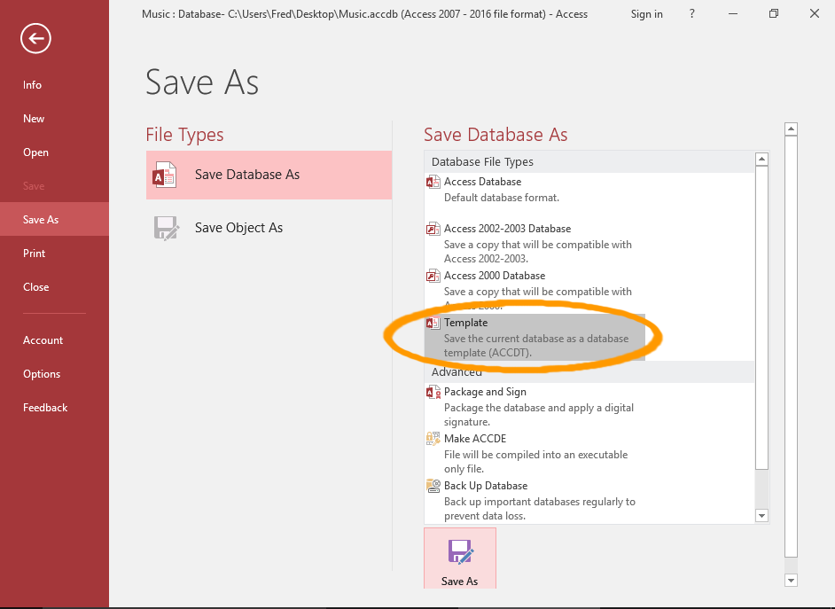Click the Back Up Database icon

point(433,486)
